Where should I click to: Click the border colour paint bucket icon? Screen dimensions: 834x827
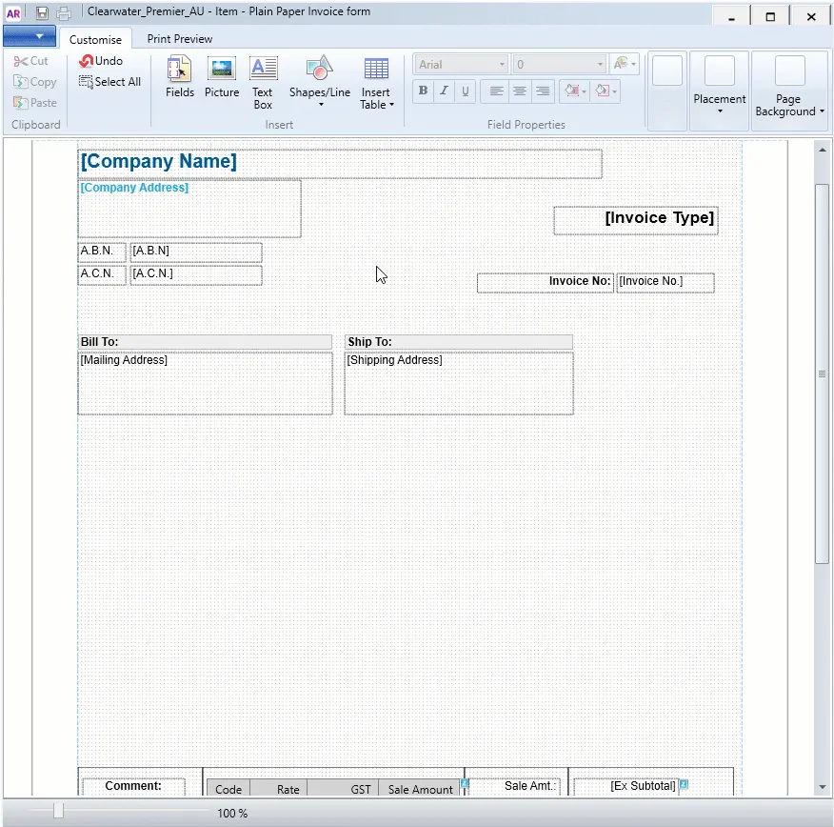[x=602, y=91]
